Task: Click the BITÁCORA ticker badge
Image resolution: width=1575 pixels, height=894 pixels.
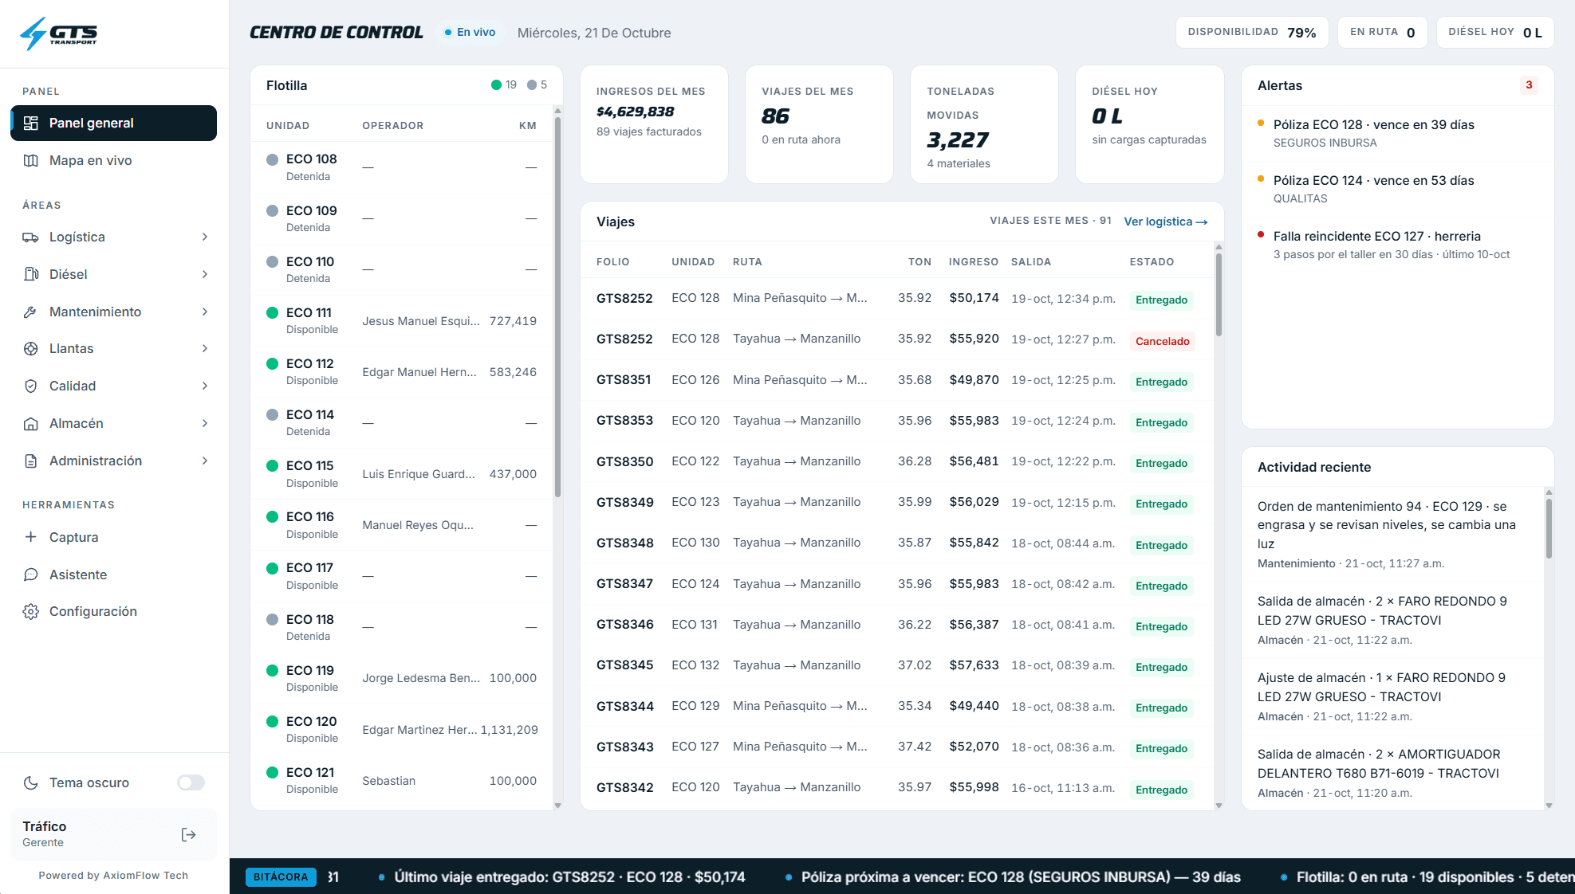Action: (281, 876)
